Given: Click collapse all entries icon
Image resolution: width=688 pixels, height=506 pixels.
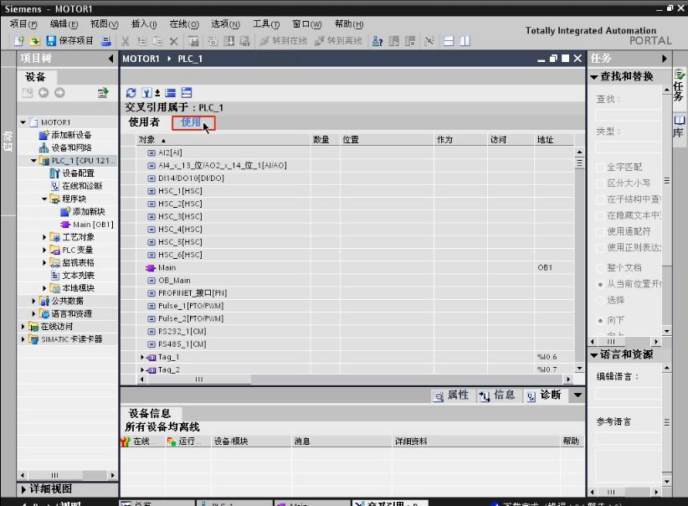Looking at the screenshot, I should (x=170, y=93).
